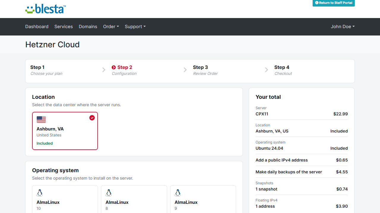The image size is (380, 213).
Task: Click the US flag icon on Ashburn card
Action: (x=41, y=120)
